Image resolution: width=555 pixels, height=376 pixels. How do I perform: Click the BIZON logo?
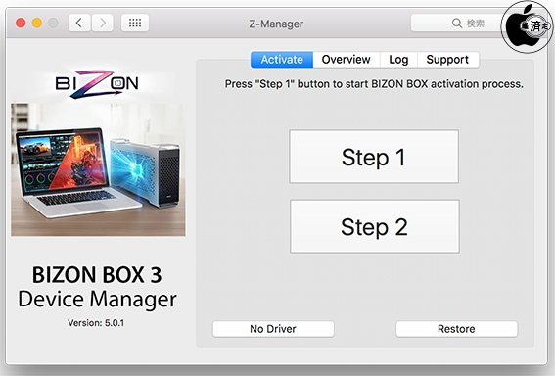97,84
